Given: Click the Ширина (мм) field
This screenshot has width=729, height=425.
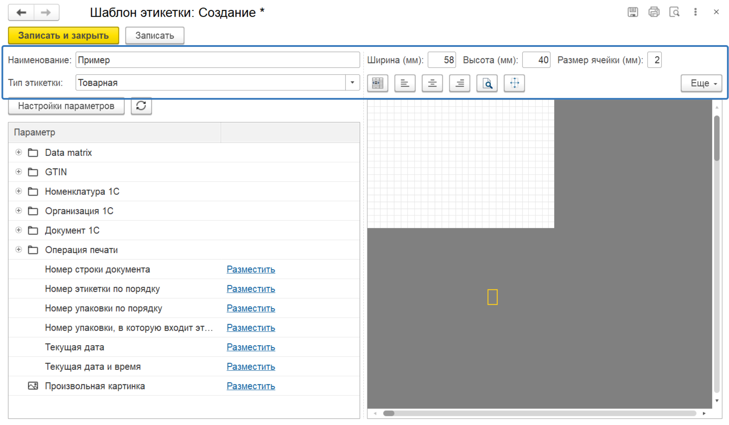Looking at the screenshot, I should [442, 60].
